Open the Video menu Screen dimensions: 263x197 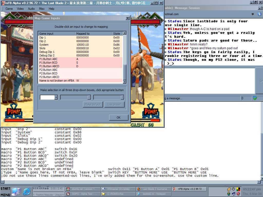pos(20,9)
